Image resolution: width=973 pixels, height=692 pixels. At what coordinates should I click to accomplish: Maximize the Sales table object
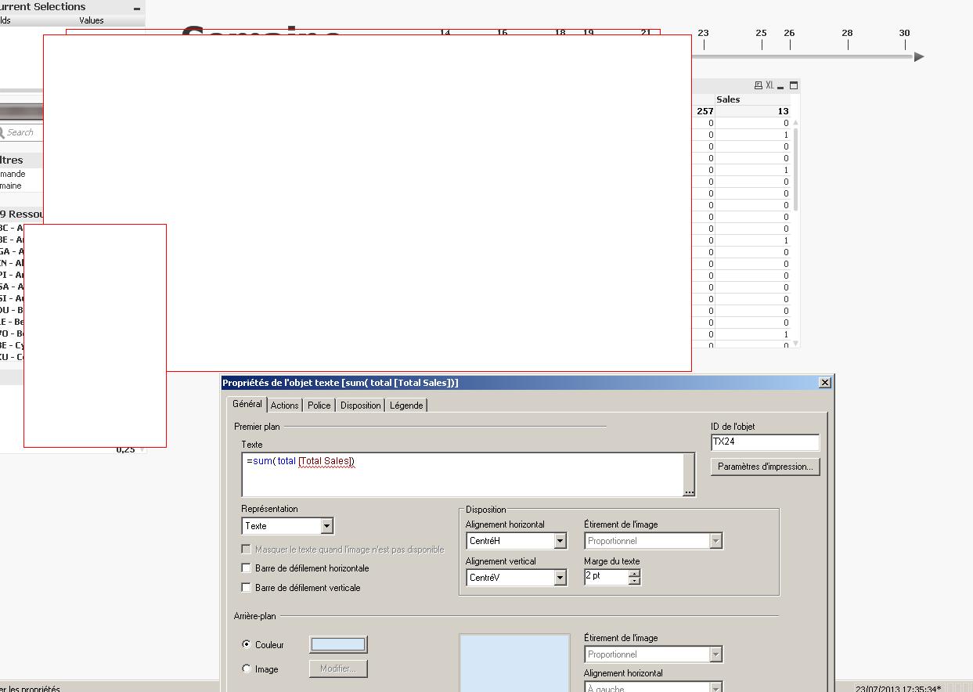click(793, 85)
